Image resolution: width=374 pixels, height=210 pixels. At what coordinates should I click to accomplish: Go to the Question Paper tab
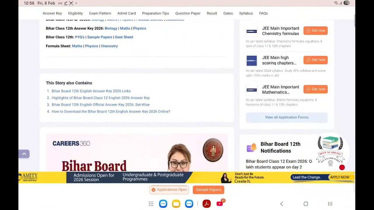click(x=188, y=13)
